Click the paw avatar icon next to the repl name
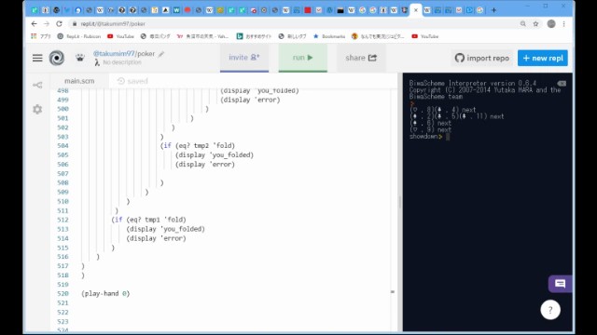Screen dimensions: 597x335 pyautogui.click(x=80, y=58)
